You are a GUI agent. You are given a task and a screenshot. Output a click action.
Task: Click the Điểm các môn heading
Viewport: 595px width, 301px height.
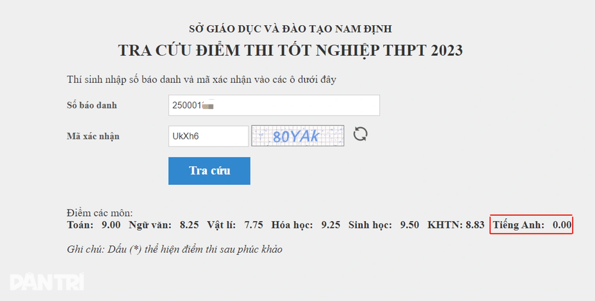pos(100,213)
